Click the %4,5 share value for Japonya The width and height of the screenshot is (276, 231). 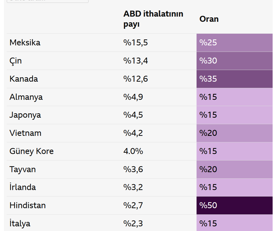point(133,115)
